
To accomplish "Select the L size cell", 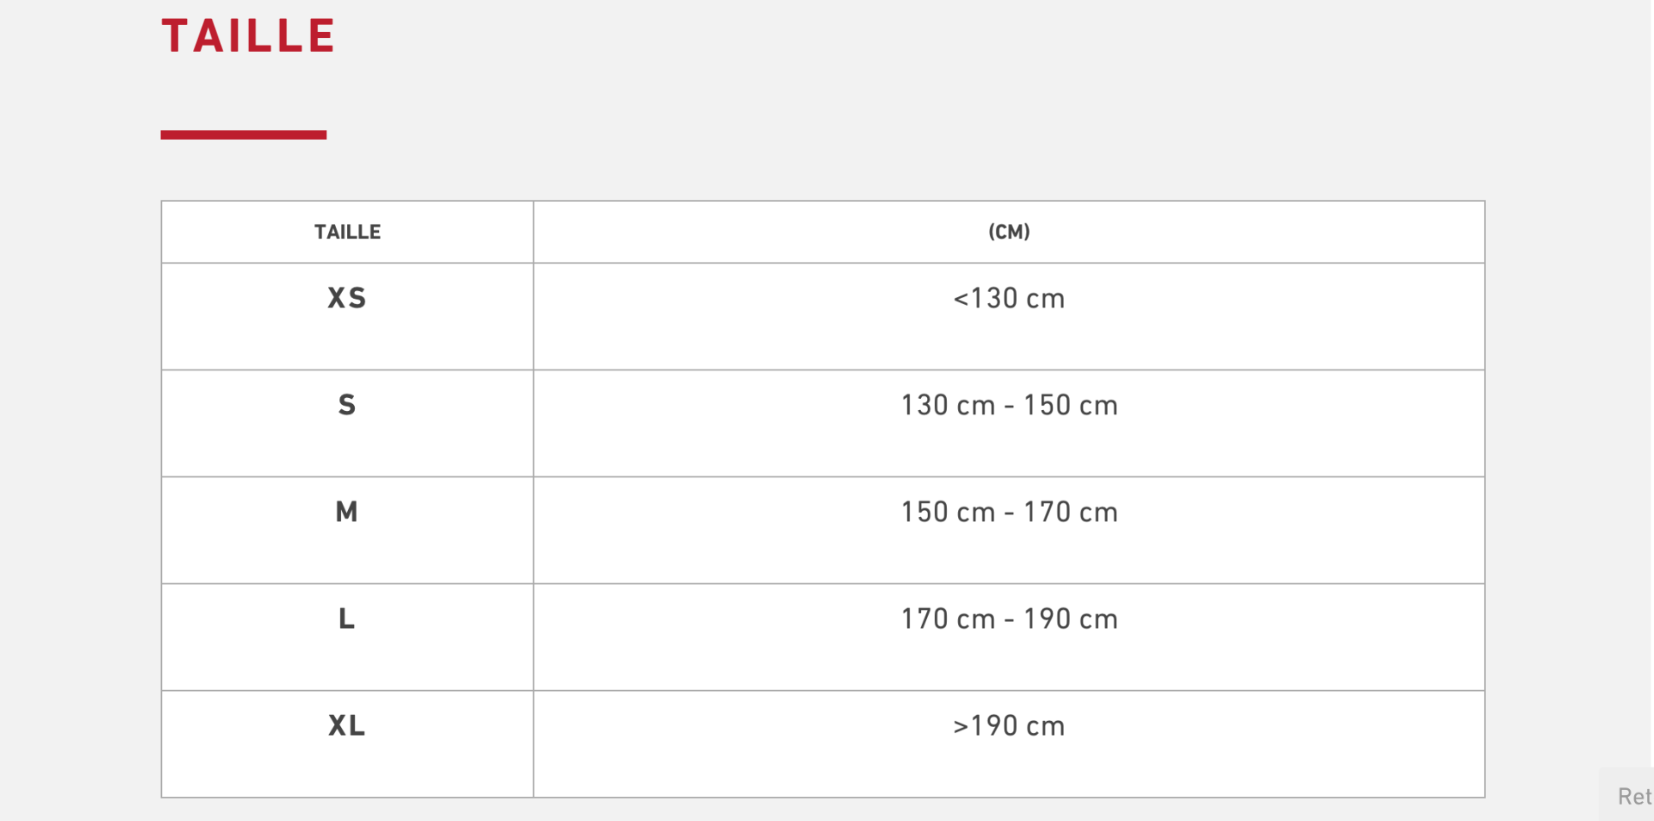I will click(x=347, y=619).
